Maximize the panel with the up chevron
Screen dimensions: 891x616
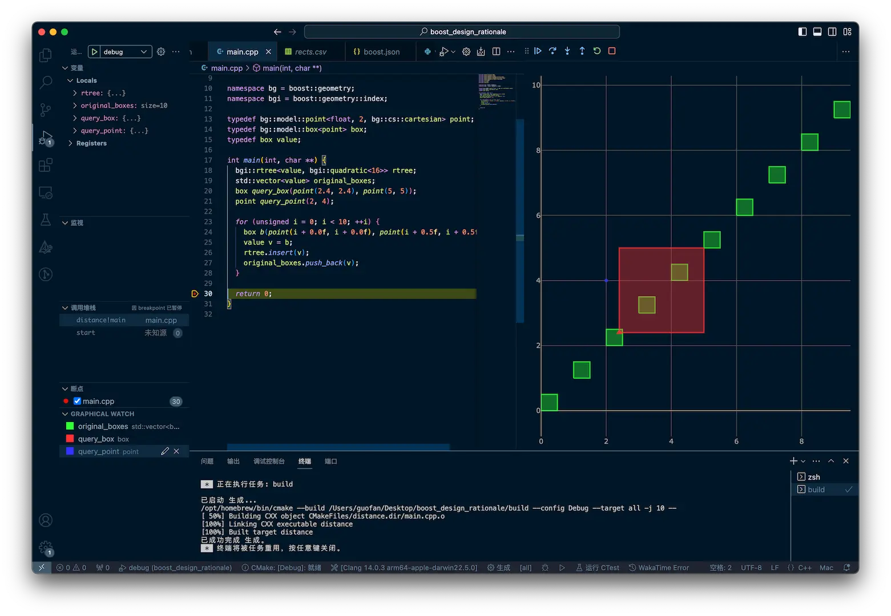(x=831, y=461)
